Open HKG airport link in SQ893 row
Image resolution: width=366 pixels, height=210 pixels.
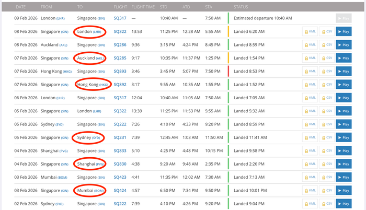point(67,72)
